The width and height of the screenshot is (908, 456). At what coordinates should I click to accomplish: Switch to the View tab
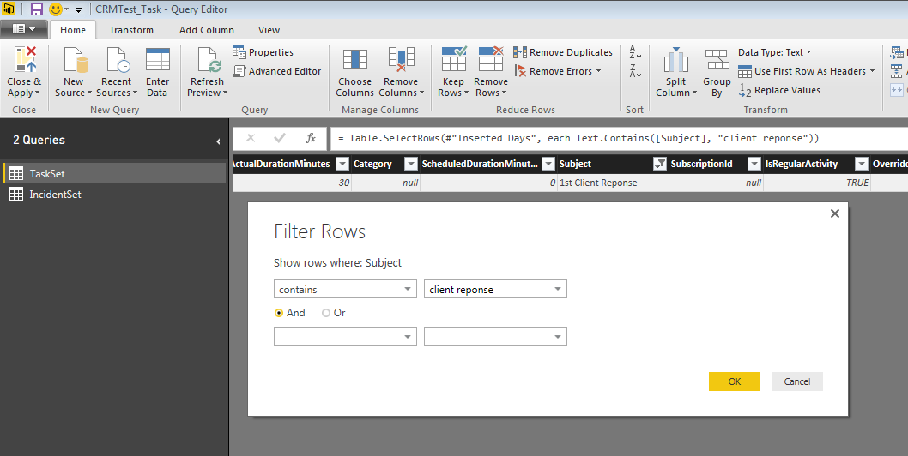tap(269, 30)
